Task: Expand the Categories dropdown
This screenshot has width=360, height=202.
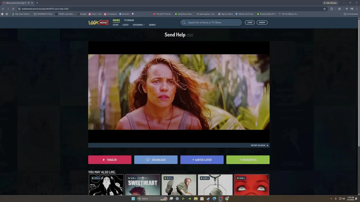Action: [139, 25]
